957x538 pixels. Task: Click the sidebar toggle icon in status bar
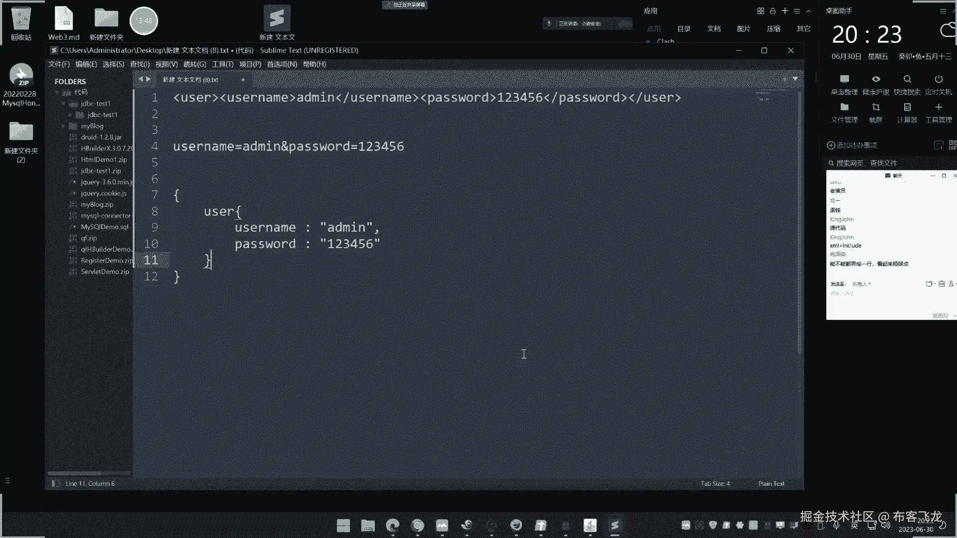(x=55, y=484)
